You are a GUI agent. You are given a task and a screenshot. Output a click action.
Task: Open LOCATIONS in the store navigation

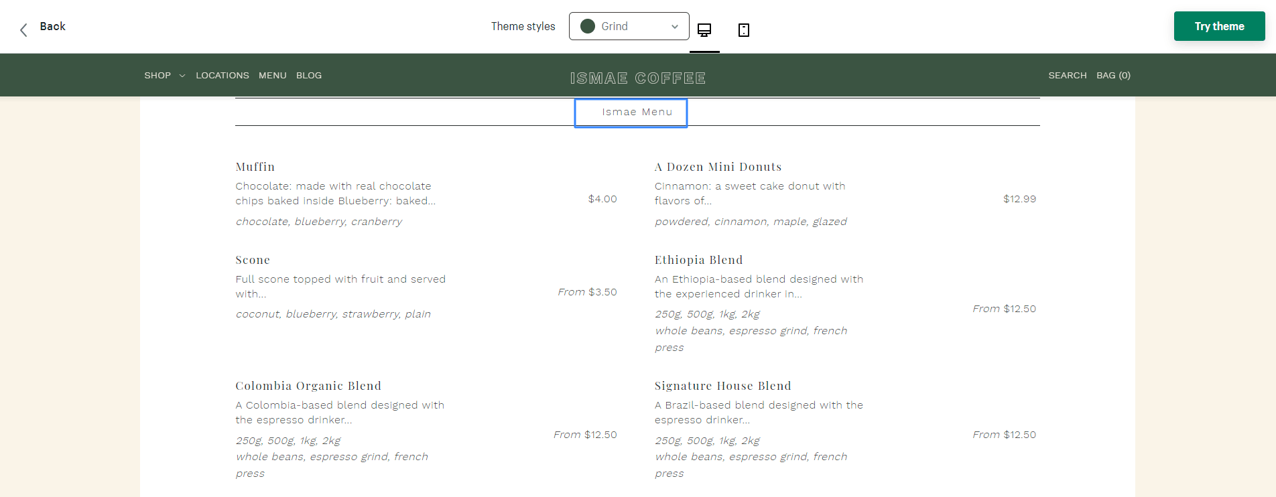pyautogui.click(x=222, y=76)
